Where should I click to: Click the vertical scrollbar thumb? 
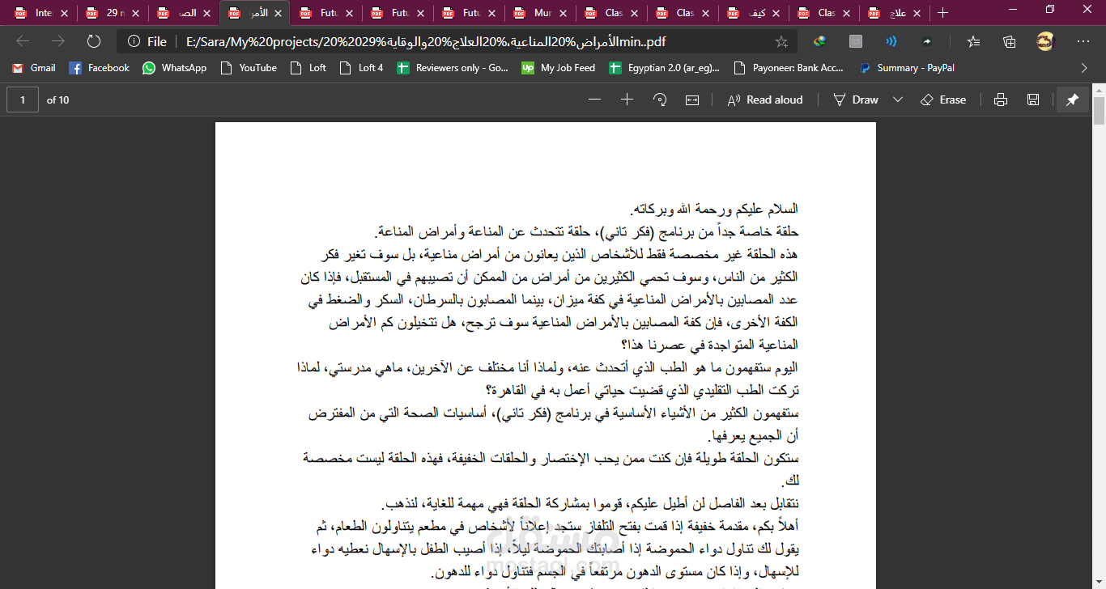pos(1099,111)
